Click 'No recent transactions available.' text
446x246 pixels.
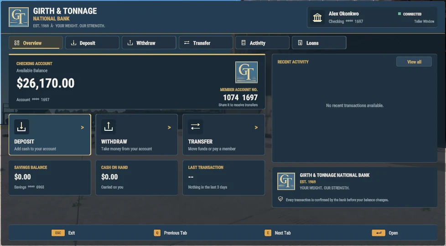355,105
